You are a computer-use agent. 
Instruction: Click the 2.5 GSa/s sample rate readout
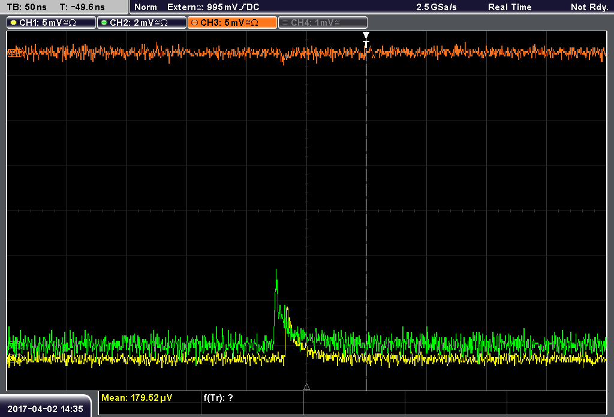click(437, 7)
